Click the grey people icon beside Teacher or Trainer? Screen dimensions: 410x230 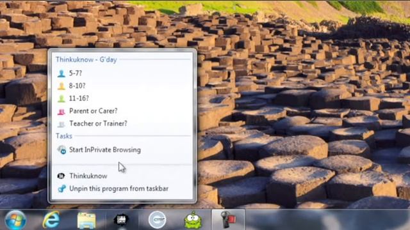61,124
